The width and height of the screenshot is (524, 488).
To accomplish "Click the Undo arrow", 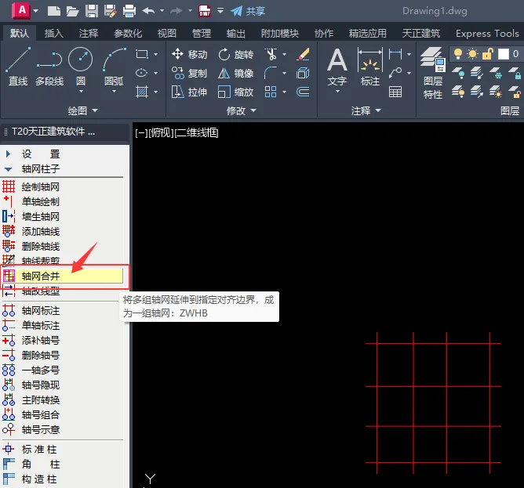I will [148, 11].
